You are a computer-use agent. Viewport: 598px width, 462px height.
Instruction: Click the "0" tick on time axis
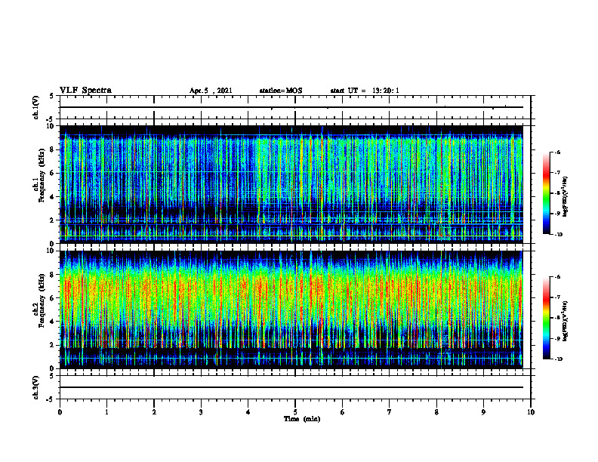point(60,412)
